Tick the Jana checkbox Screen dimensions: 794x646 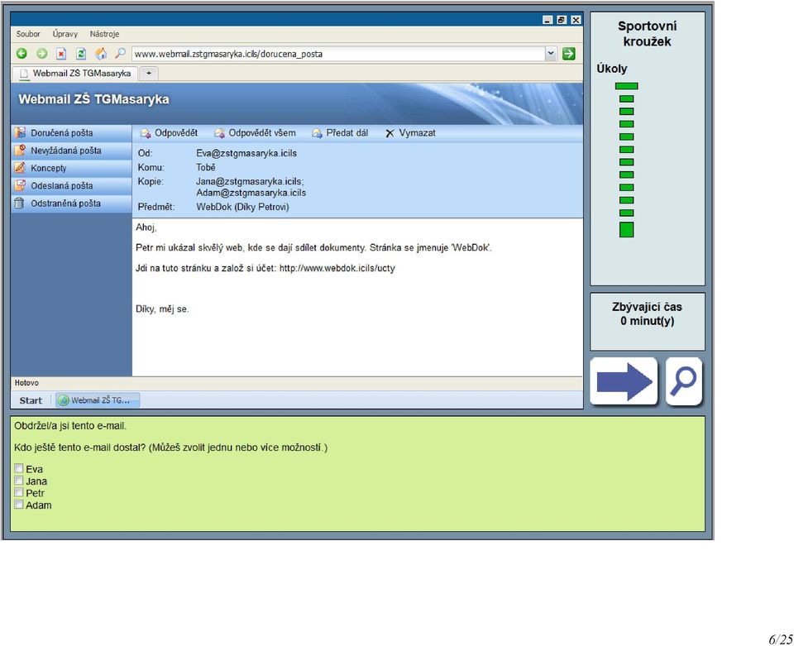(x=19, y=481)
